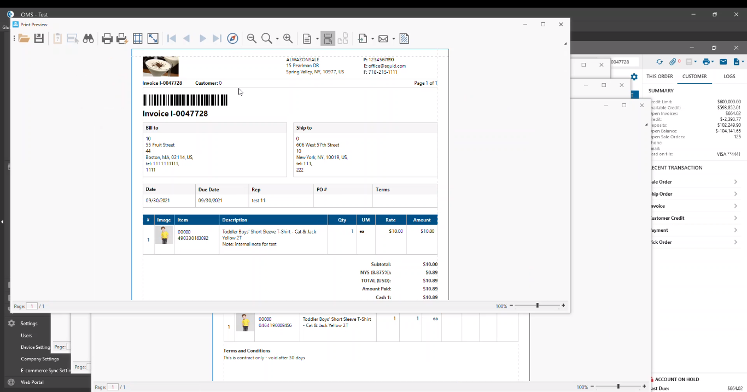Click the Watermark icon in toolbar
The width and height of the screenshot is (747, 392).
click(x=404, y=38)
